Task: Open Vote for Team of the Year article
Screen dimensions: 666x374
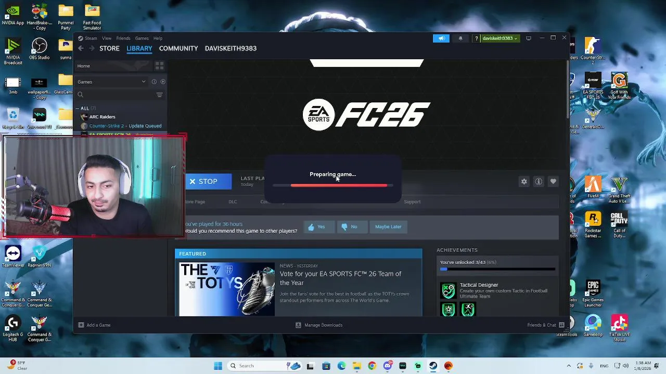Action: 341,278
